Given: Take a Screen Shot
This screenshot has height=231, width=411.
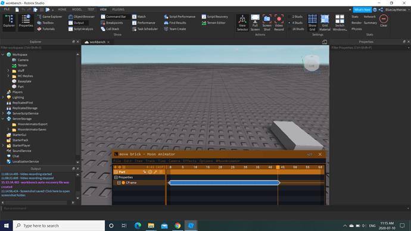Looking at the screenshot, I should 267,23.
